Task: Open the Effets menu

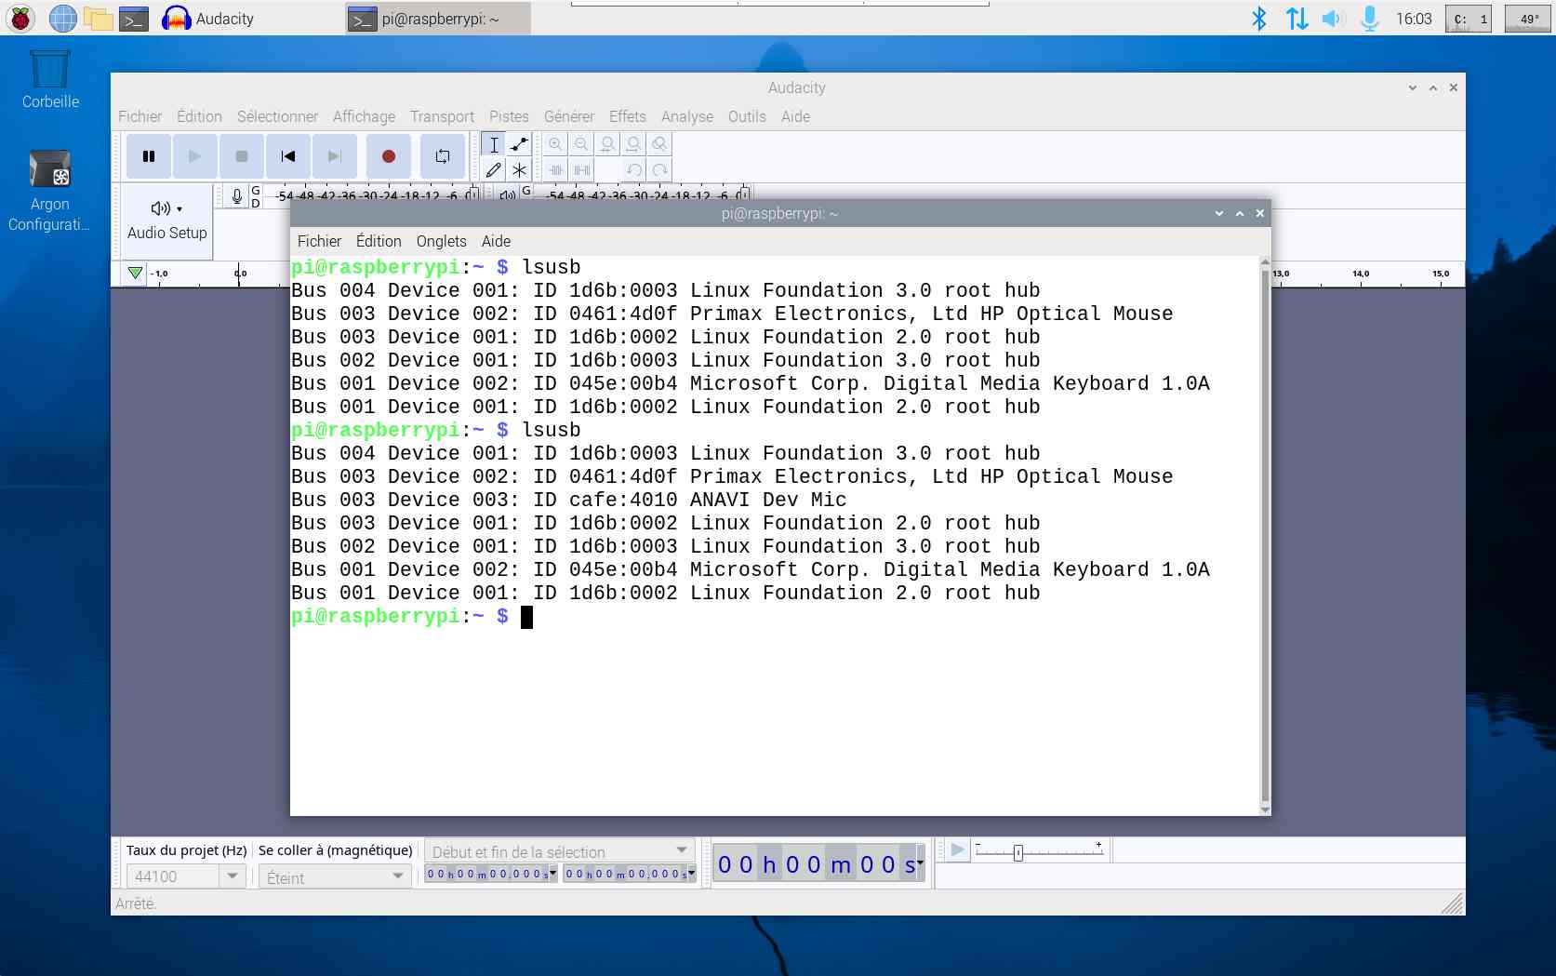Action: point(628,116)
